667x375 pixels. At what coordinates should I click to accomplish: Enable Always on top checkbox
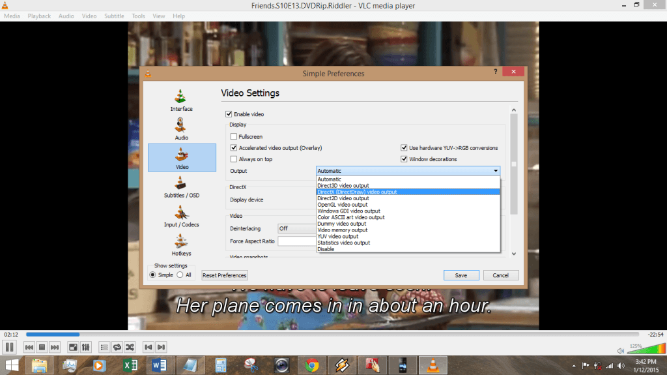(234, 159)
